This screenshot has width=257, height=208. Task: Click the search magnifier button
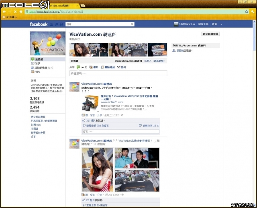132,24
